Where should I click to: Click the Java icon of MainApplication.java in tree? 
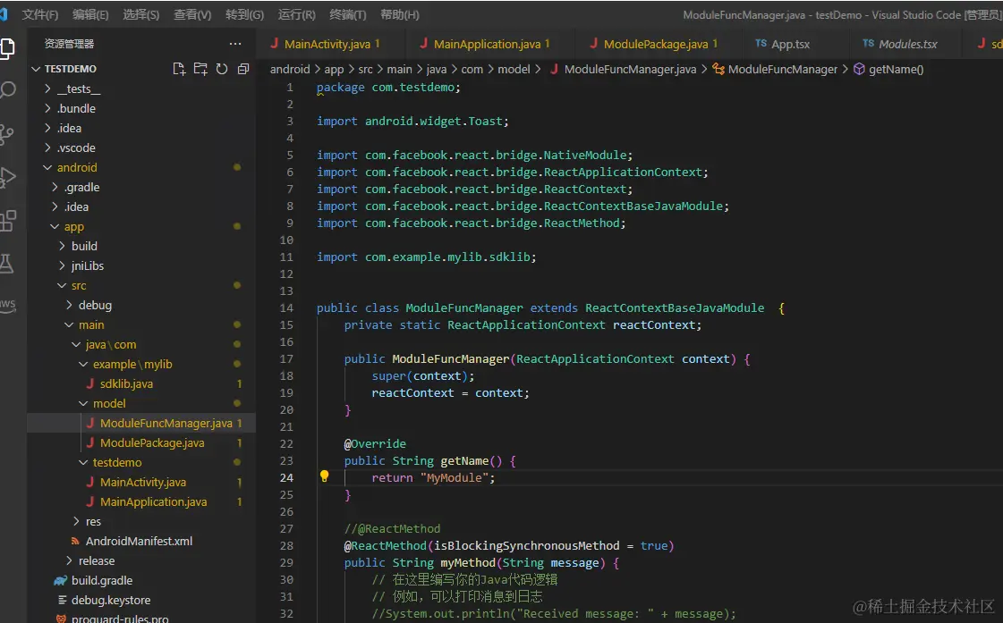[90, 501]
